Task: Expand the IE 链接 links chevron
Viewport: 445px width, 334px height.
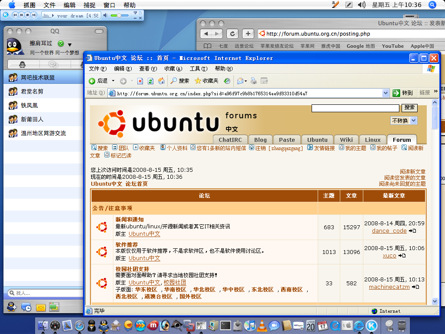Action: 436,91
